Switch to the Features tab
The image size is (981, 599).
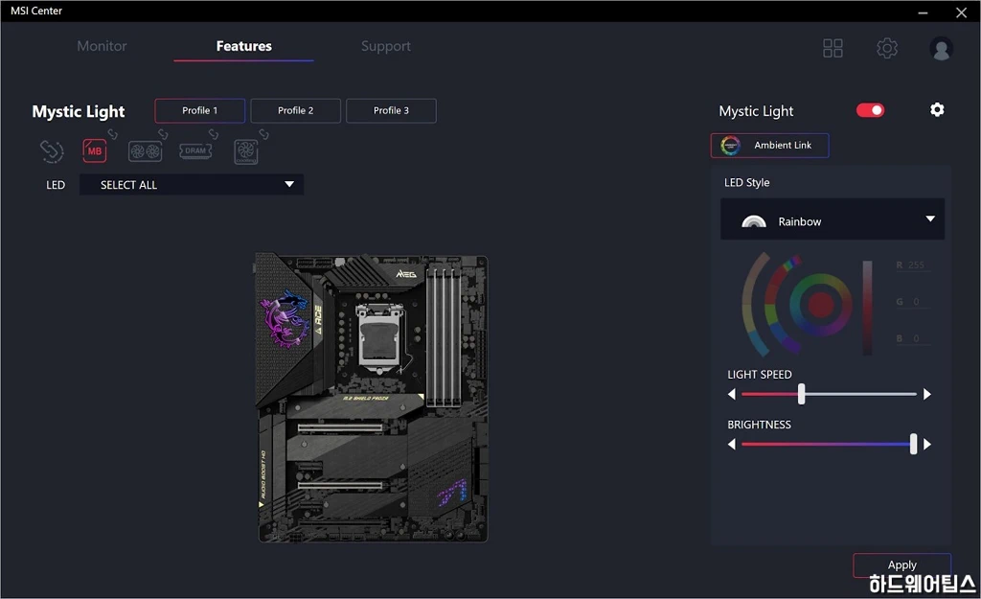coord(244,46)
